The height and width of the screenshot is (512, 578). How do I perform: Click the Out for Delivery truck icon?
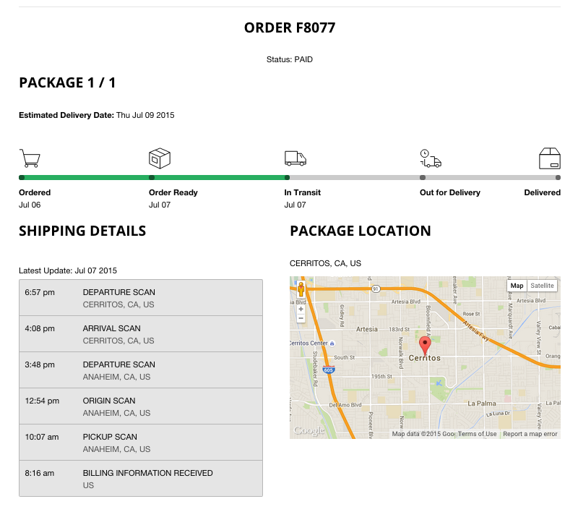click(431, 158)
